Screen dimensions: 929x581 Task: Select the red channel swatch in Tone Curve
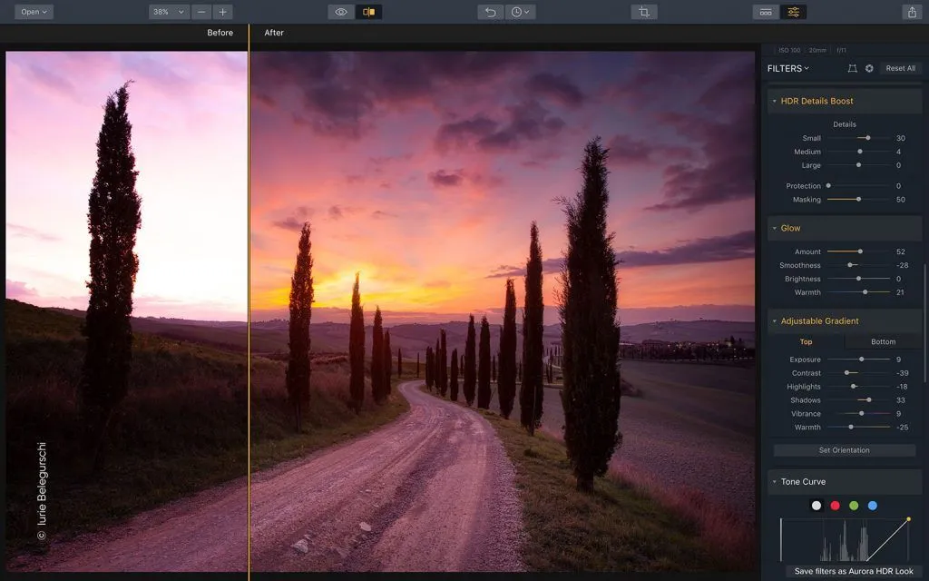click(x=835, y=505)
